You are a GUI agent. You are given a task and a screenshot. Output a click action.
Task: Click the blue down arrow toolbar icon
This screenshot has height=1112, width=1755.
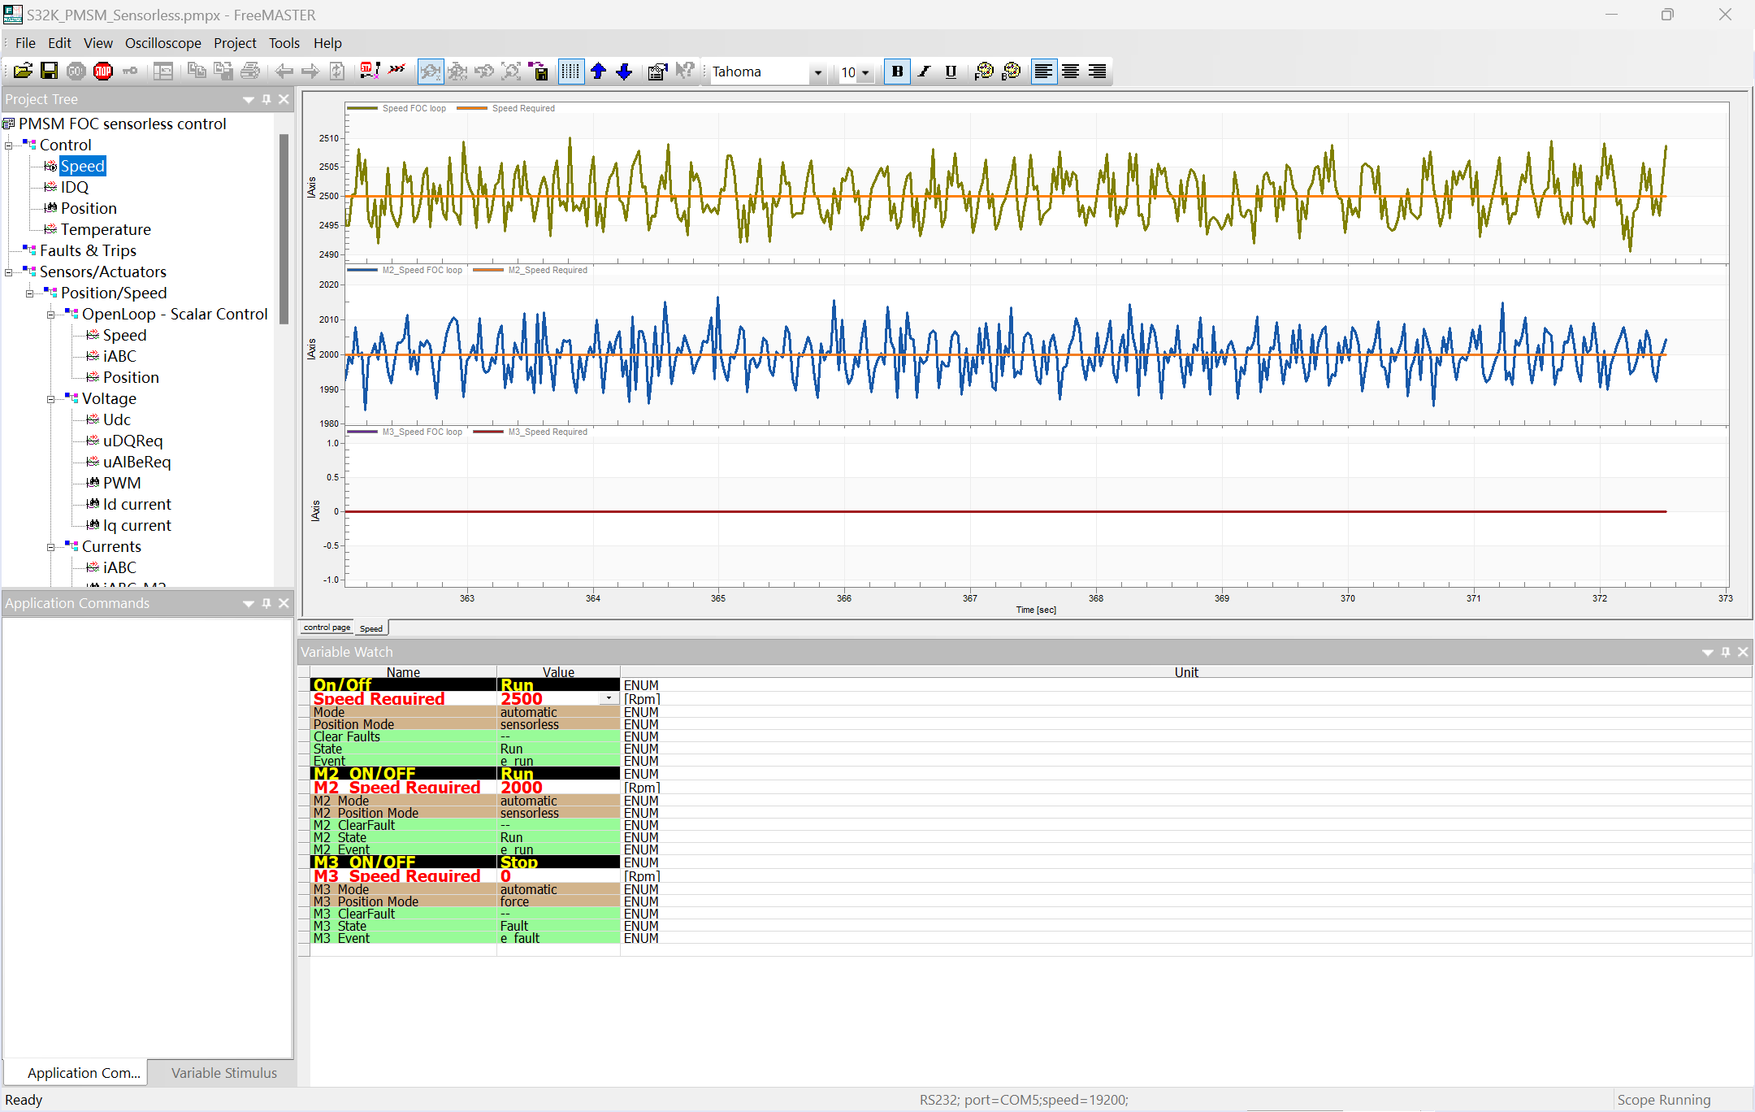tap(624, 72)
